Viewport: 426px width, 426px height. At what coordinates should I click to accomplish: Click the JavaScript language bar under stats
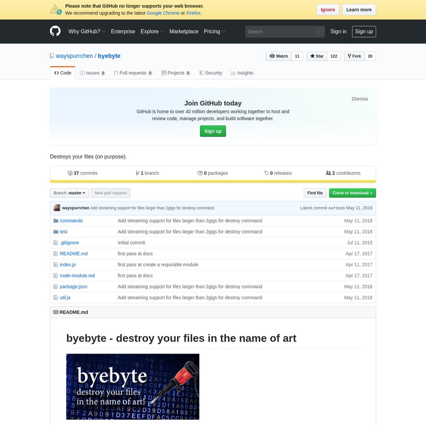[213, 181]
